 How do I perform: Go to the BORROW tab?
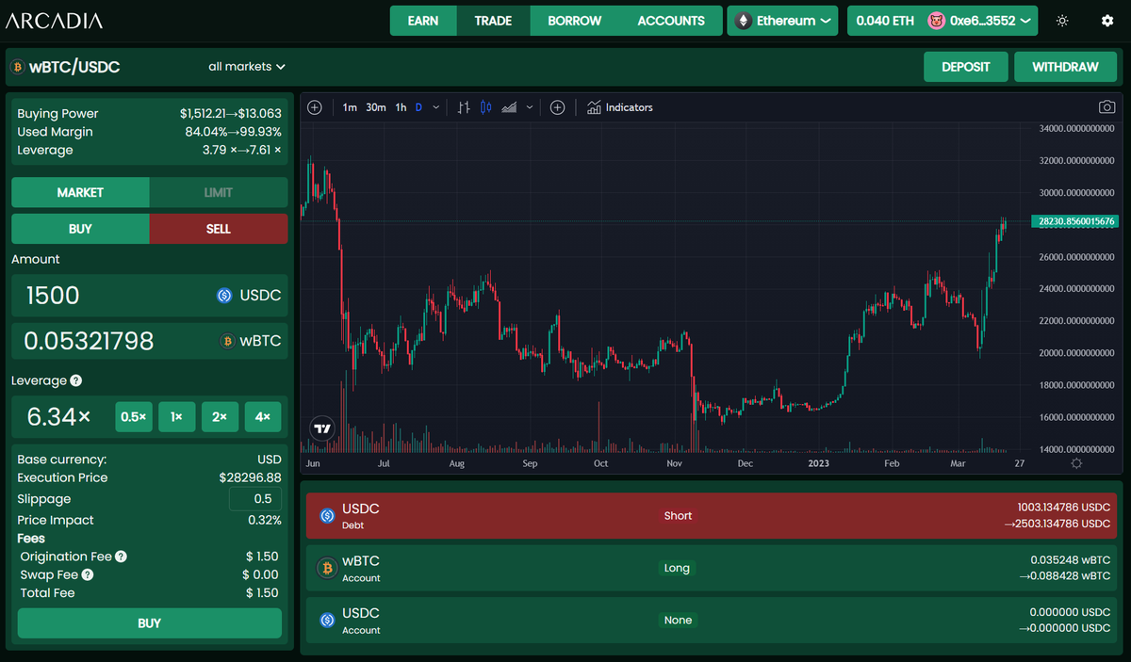tap(574, 21)
